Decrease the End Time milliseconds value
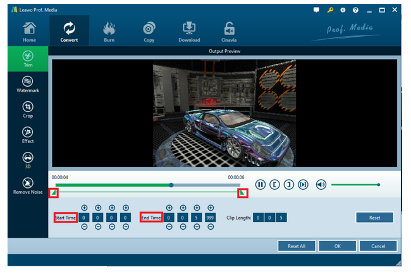The image size is (411, 274). (211, 227)
